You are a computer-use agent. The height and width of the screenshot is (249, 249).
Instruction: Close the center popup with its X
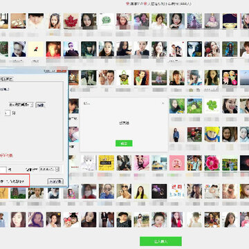[163, 104]
